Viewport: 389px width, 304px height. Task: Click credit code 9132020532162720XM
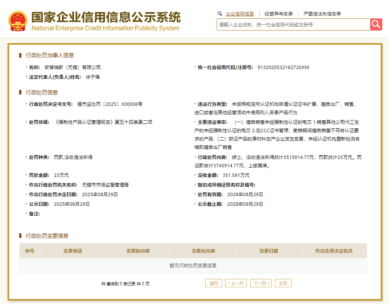283,67
